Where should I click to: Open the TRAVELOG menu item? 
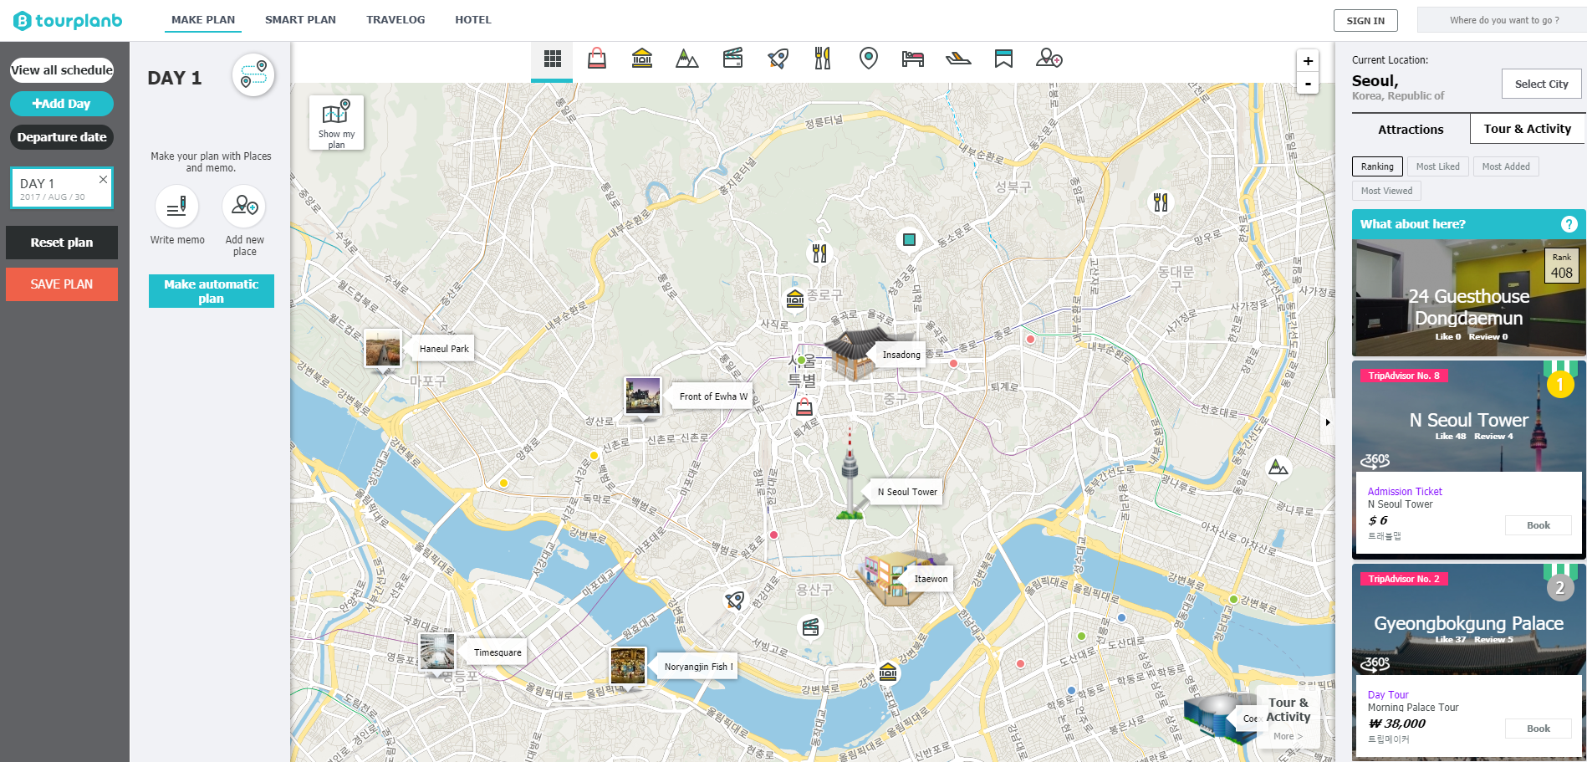(395, 19)
